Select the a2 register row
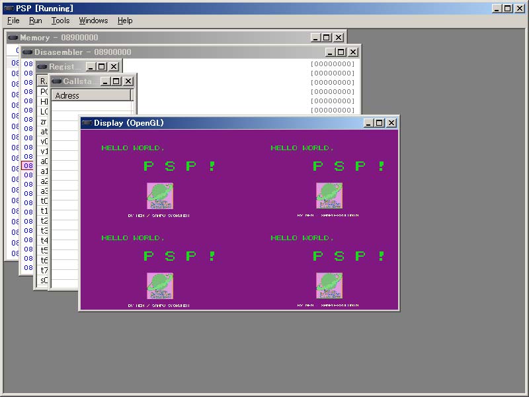The height and width of the screenshot is (397, 529). point(43,181)
